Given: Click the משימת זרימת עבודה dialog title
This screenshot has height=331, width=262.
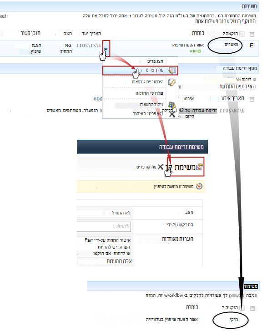Looking at the screenshot, I should point(181,147).
